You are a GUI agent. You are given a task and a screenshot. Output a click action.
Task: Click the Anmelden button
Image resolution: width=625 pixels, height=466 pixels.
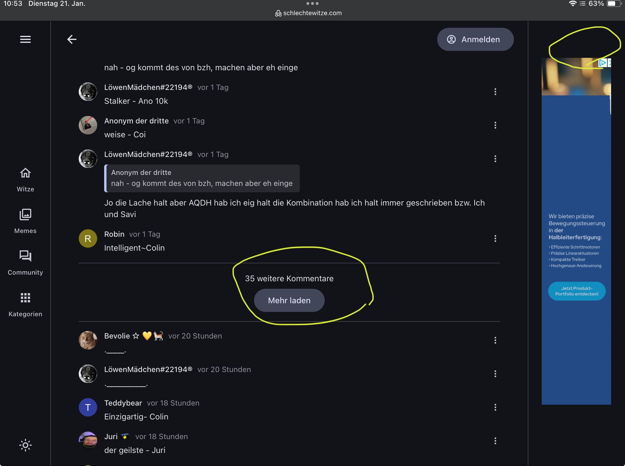pos(475,39)
